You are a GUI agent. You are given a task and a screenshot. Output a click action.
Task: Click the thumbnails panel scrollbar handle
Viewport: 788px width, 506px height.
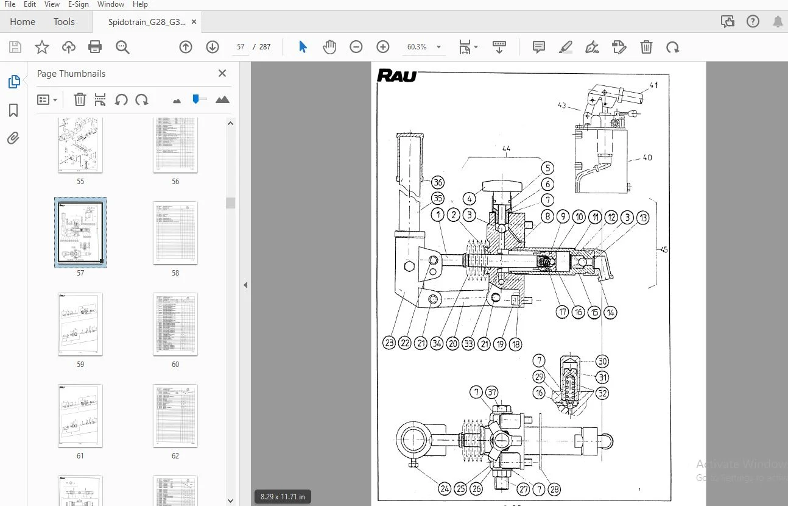(230, 203)
